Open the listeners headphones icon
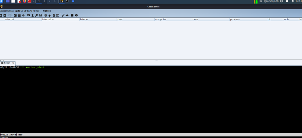This screenshot has height=138, width=302. pyautogui.click(x=10, y=15)
